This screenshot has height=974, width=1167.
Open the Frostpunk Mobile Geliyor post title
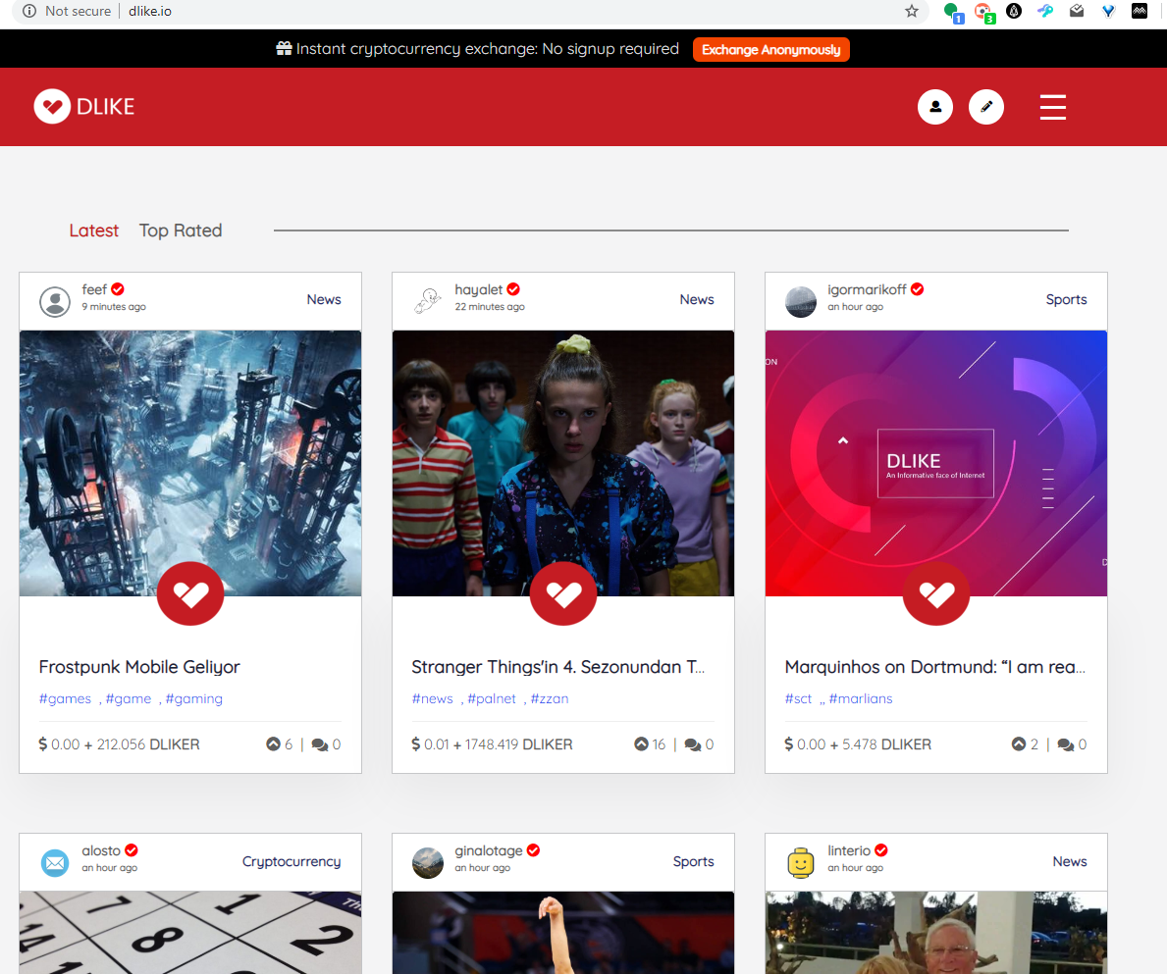140,667
